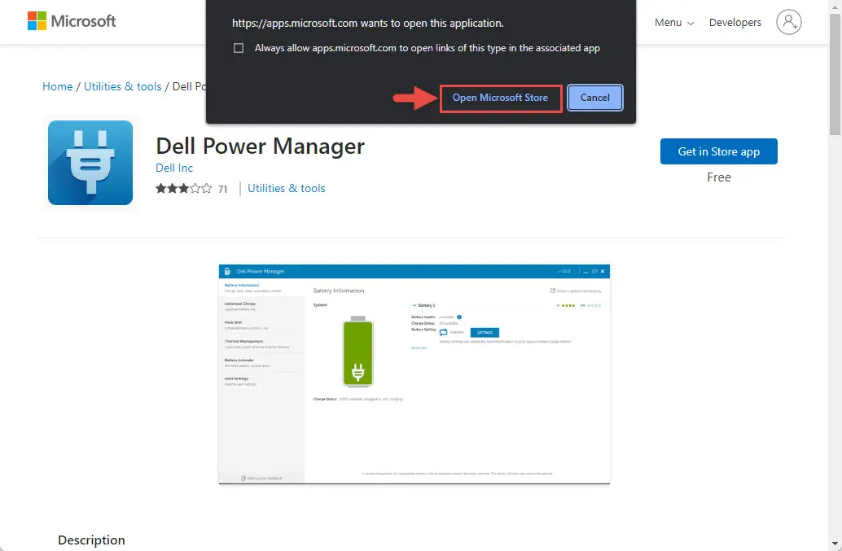The height and width of the screenshot is (551, 842).
Task: Click Open Microsoft Store button
Action: coord(501,98)
